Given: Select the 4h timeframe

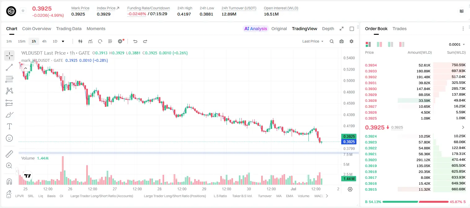Looking at the screenshot, I should [x=44, y=41].
